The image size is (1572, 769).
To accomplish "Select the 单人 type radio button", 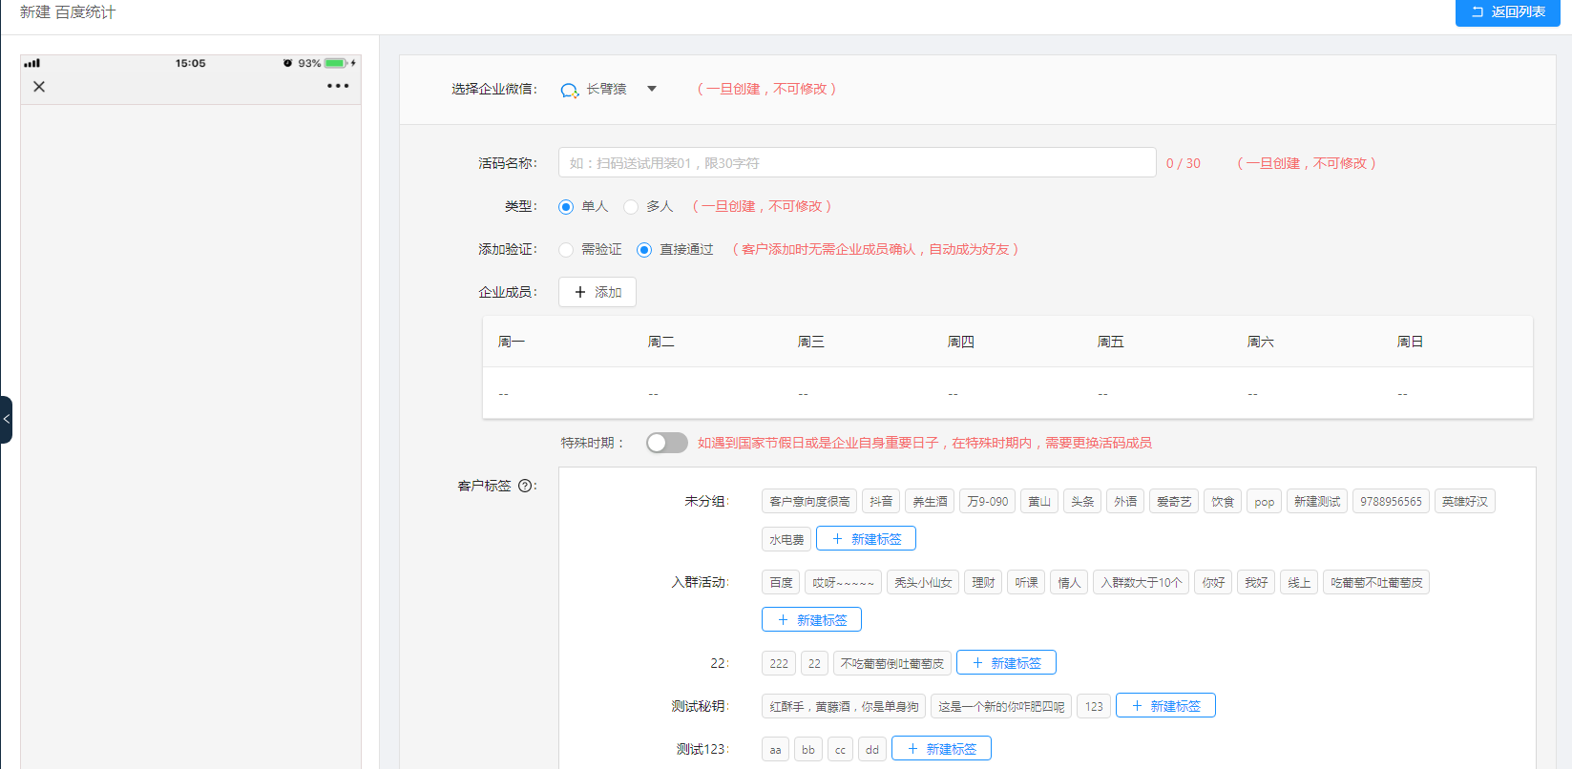I will (x=566, y=207).
